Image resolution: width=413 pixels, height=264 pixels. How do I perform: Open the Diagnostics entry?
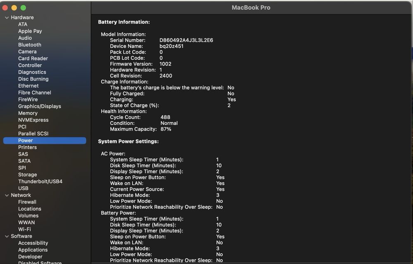coord(32,72)
